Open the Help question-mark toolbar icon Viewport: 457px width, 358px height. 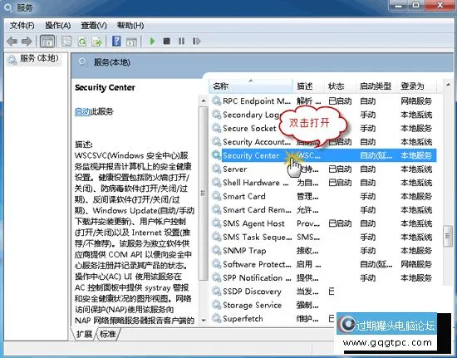pos(116,42)
